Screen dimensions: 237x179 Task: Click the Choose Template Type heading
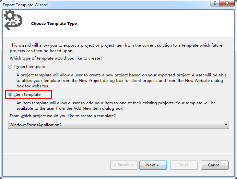[54, 24]
